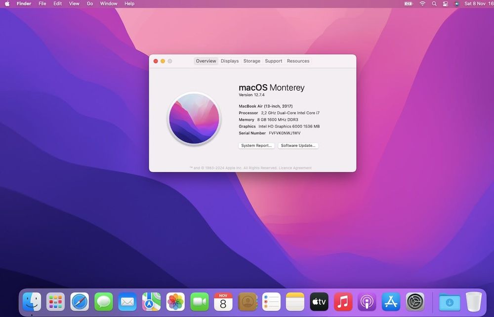Click the 'macOS Monterey' title text
This screenshot has height=317, width=494.
(x=272, y=88)
